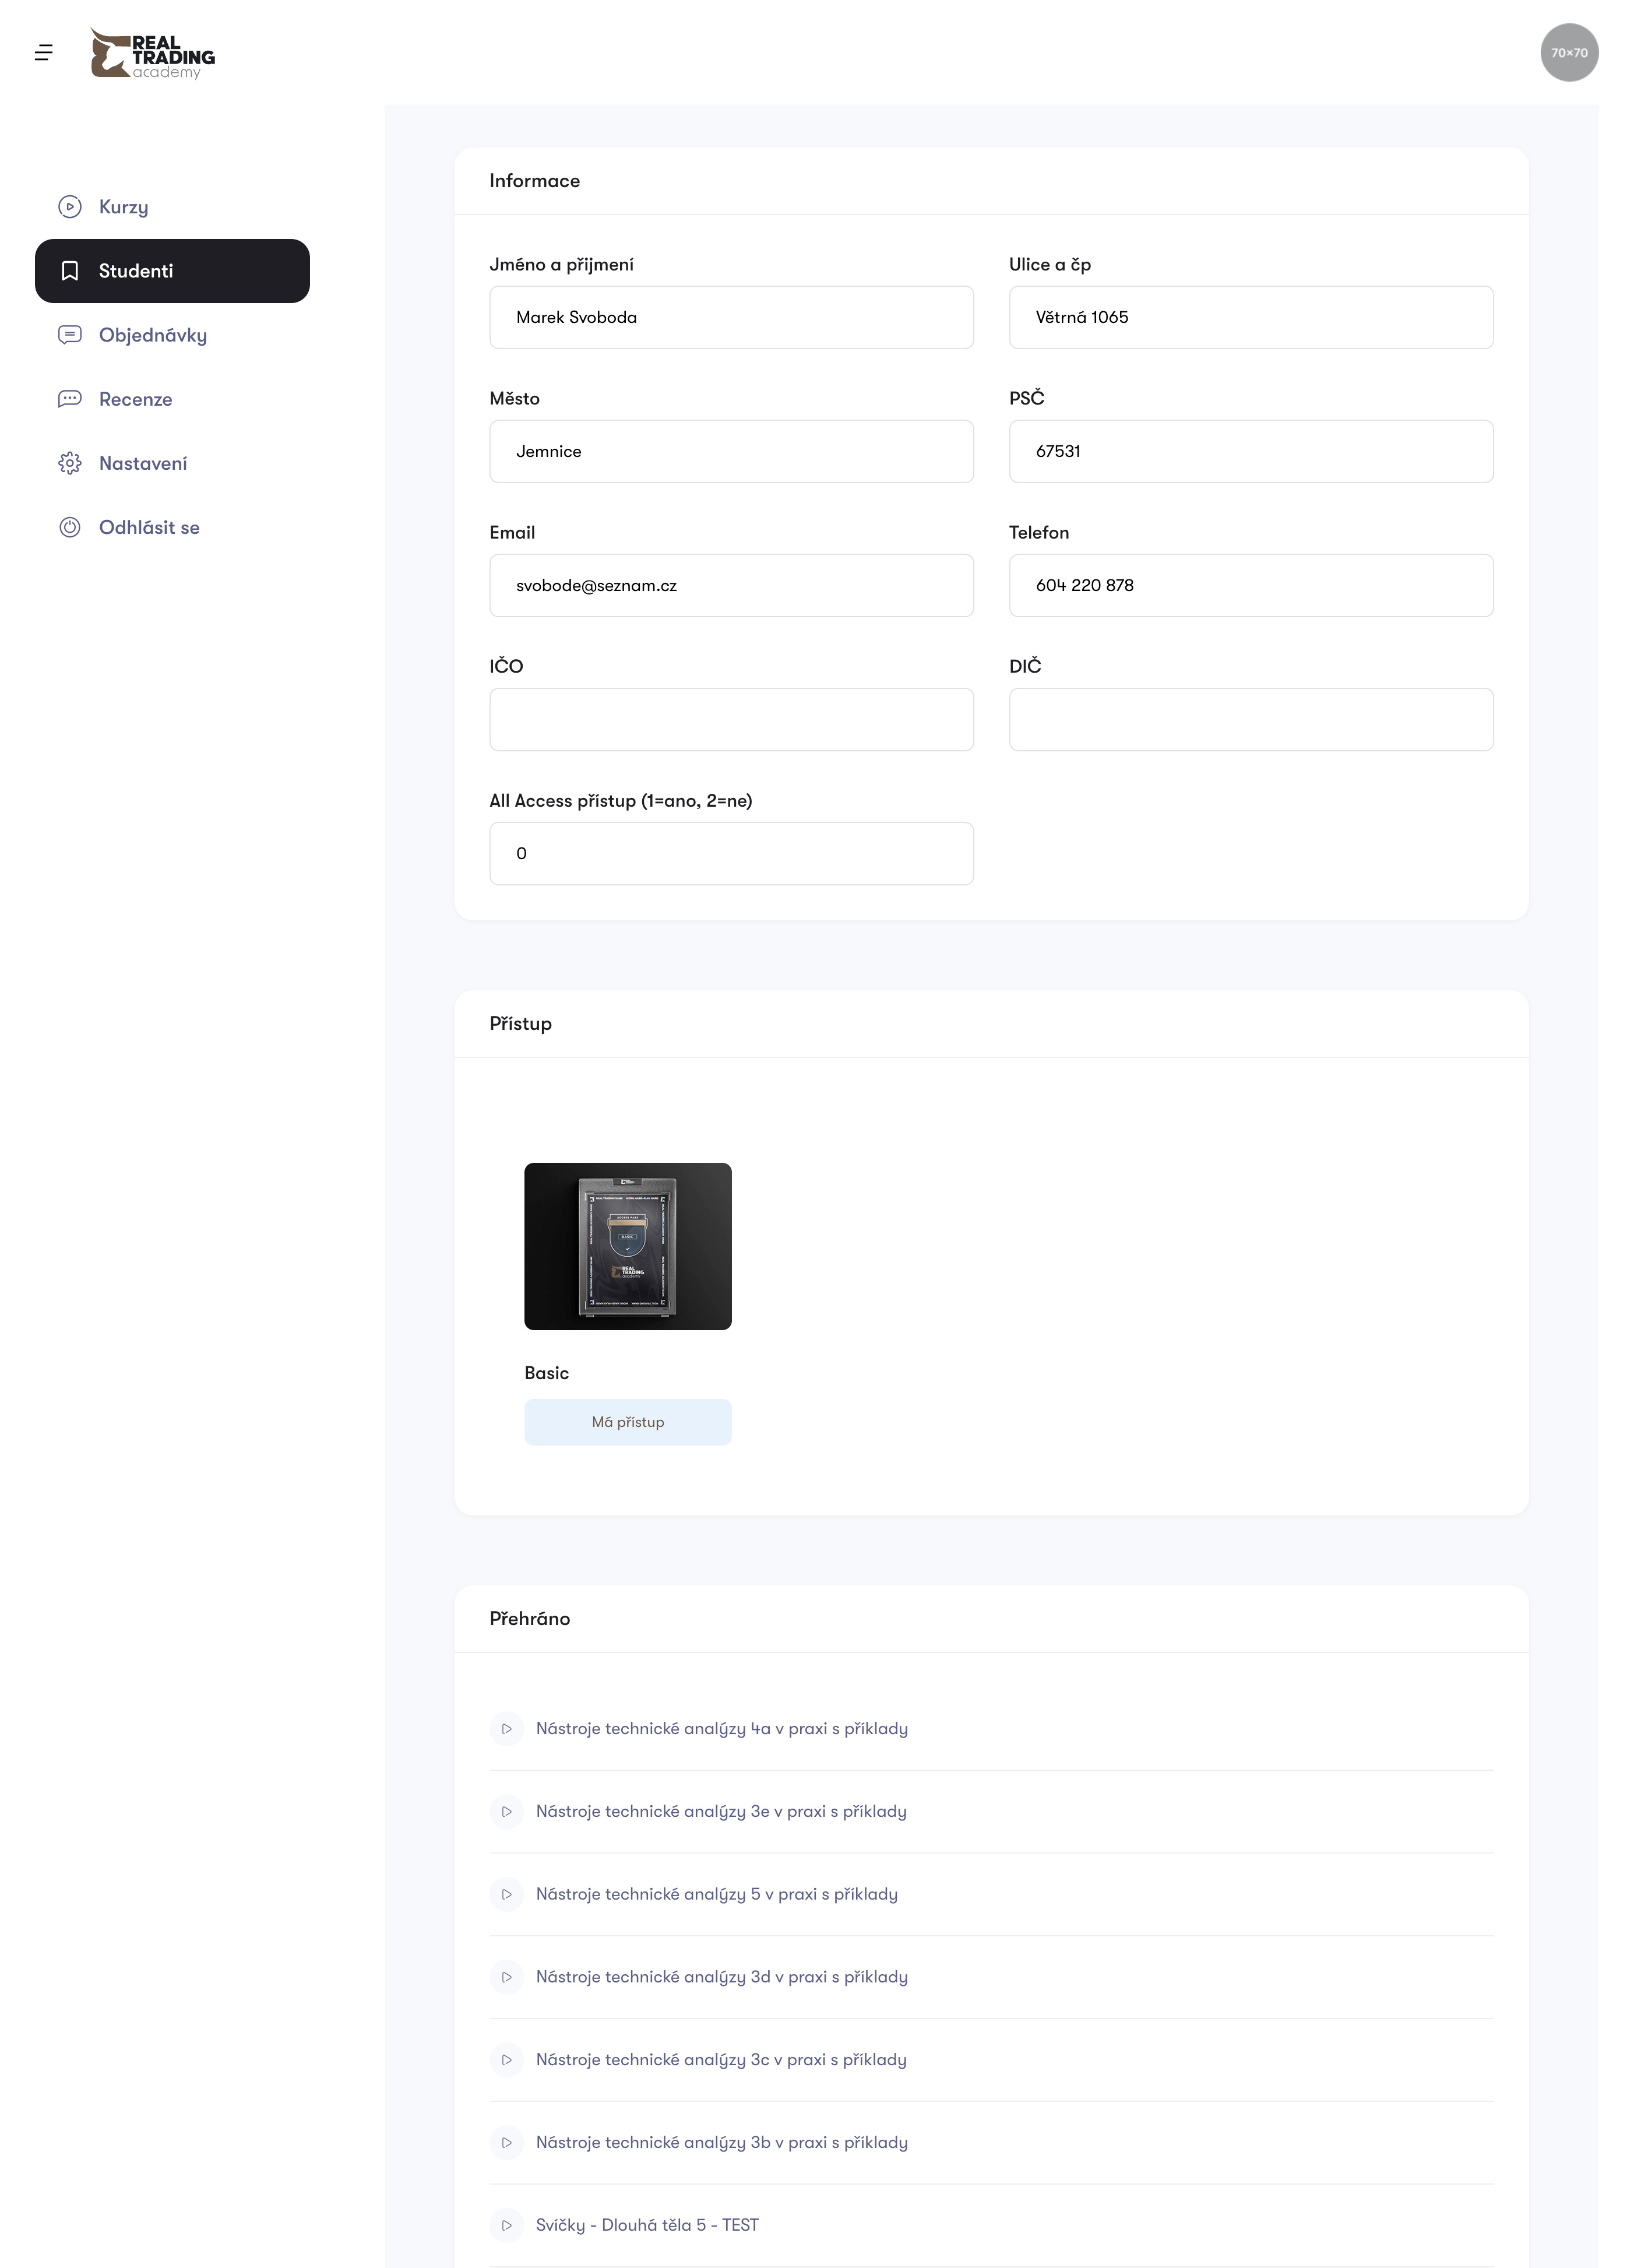Play icon beside Svíčky - Dlouhá těla 5
The image size is (1634, 2268).
507,2225
